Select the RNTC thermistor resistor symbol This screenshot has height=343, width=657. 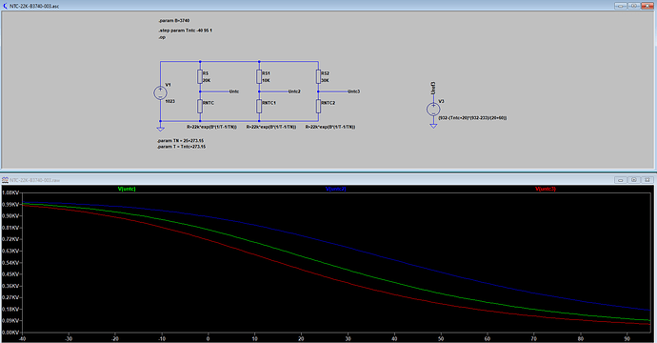[x=200, y=106]
